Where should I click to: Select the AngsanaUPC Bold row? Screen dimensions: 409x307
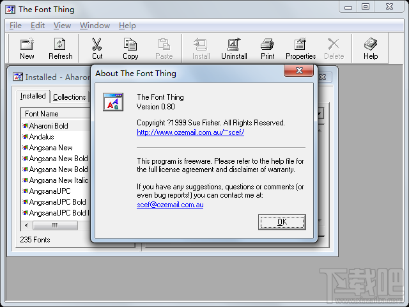click(x=56, y=202)
